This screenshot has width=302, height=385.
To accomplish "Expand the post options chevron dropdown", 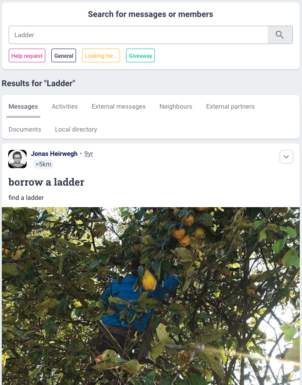I will 286,157.
